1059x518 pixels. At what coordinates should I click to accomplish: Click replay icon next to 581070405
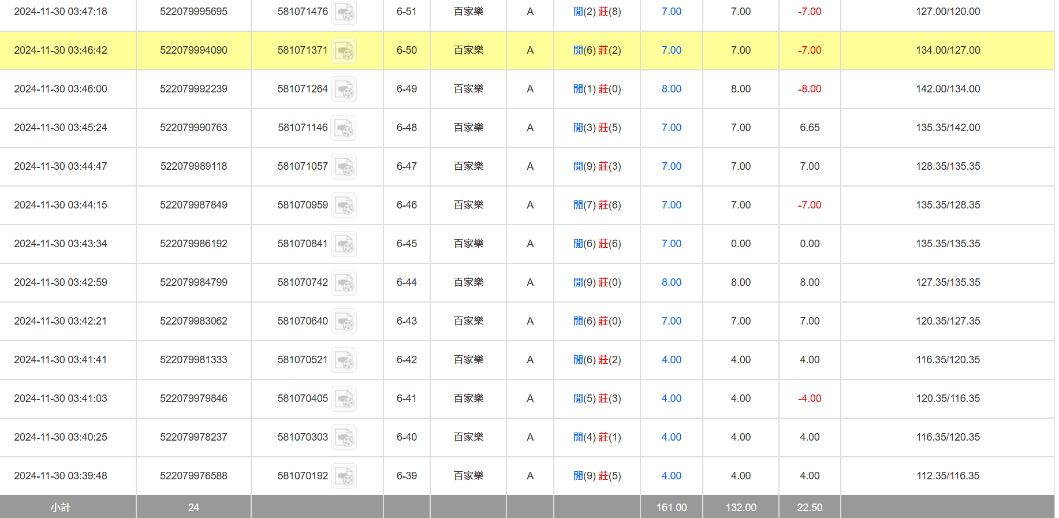pos(344,399)
